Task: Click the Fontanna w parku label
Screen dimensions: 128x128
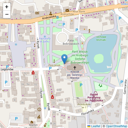Action: point(45,40)
